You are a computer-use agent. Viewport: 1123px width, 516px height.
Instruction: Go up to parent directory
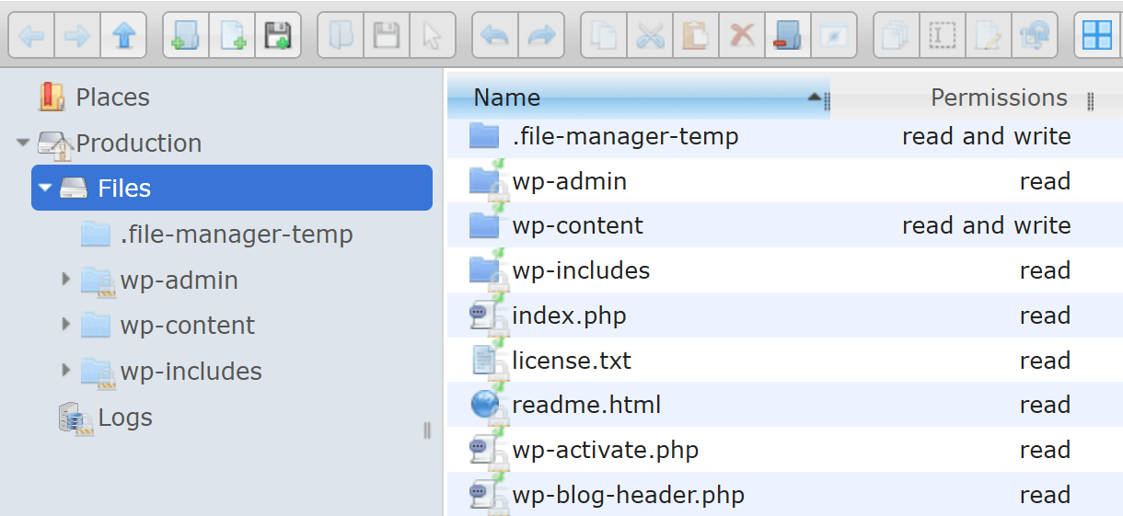124,36
